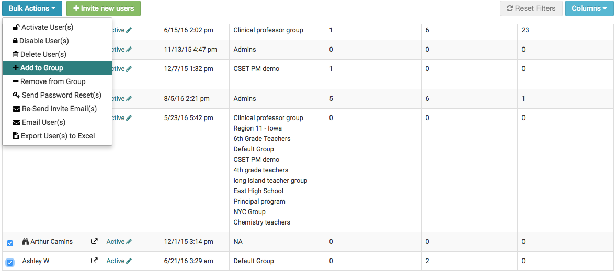
Task: Open Arthur Camins' external link icon
Action: point(94,242)
